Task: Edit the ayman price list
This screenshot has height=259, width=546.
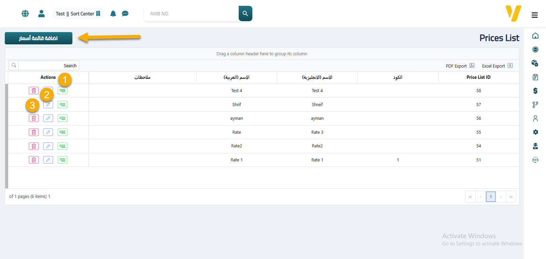Action: (48, 118)
